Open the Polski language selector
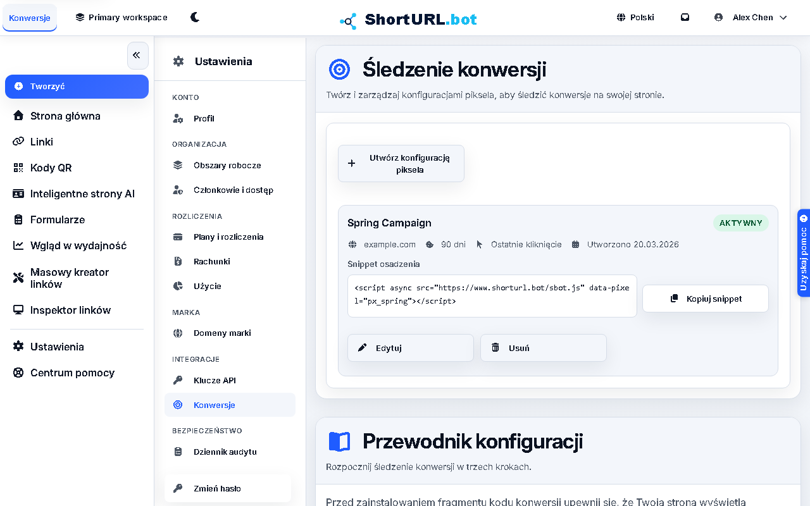 pos(635,18)
